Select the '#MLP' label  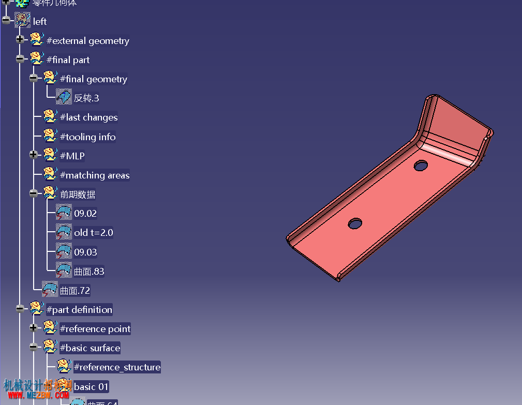click(72, 156)
